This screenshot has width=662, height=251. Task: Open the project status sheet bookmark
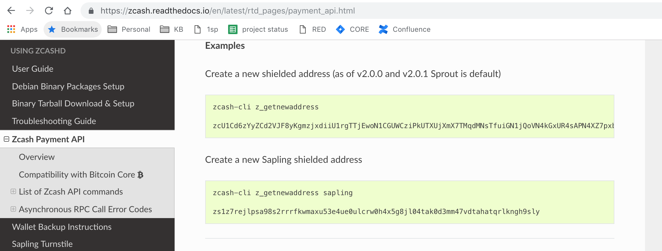258,29
